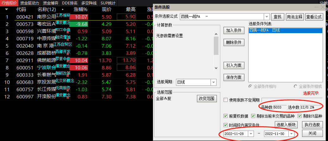Expand the end date 2022-11-30 dropdown
The height and width of the screenshot is (141, 328).
coord(291,134)
